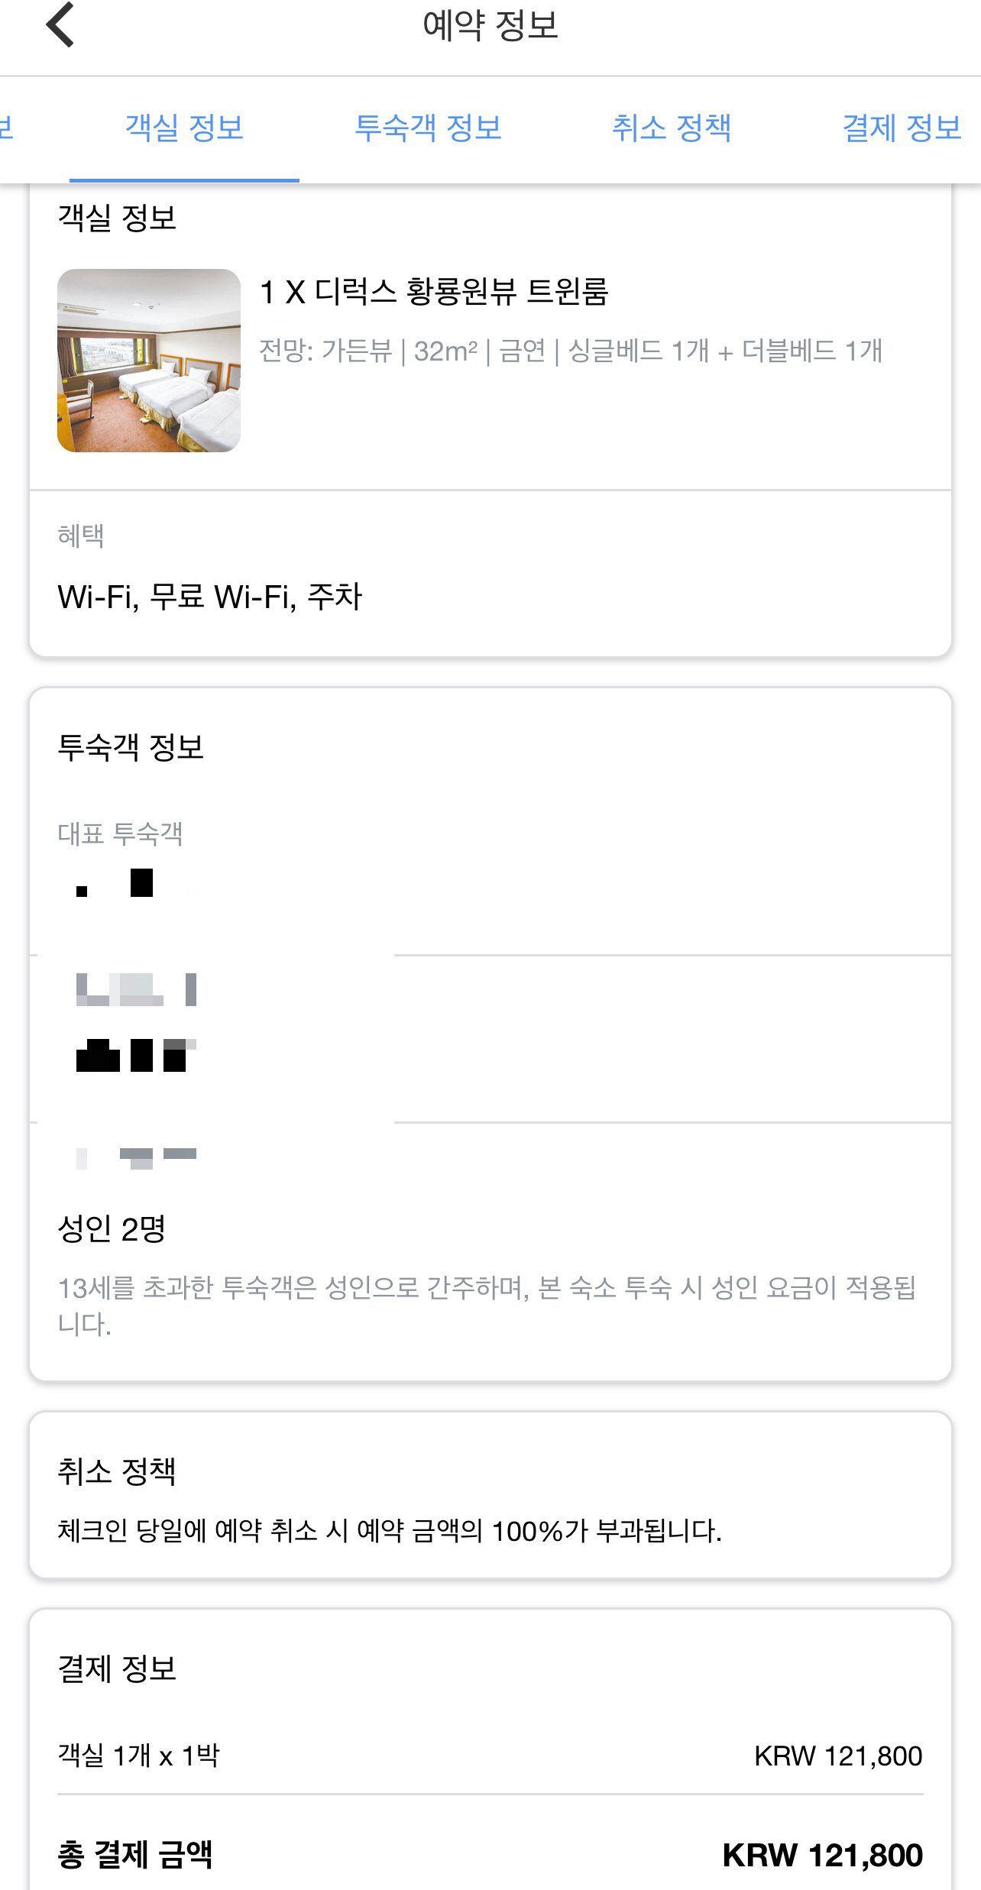The image size is (981, 1890).
Task: Switch to the 투숙객 정보 tab
Action: 428,128
